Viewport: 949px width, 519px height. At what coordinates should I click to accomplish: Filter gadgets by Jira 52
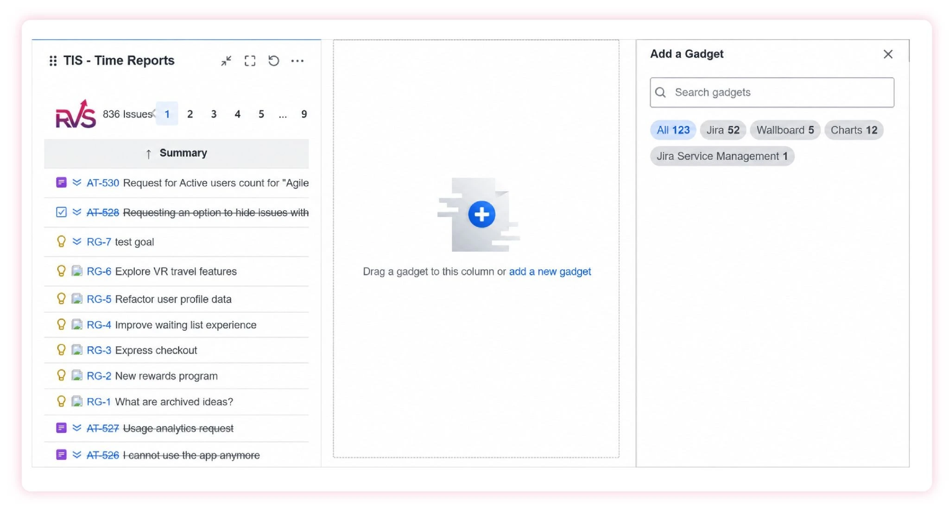(723, 130)
